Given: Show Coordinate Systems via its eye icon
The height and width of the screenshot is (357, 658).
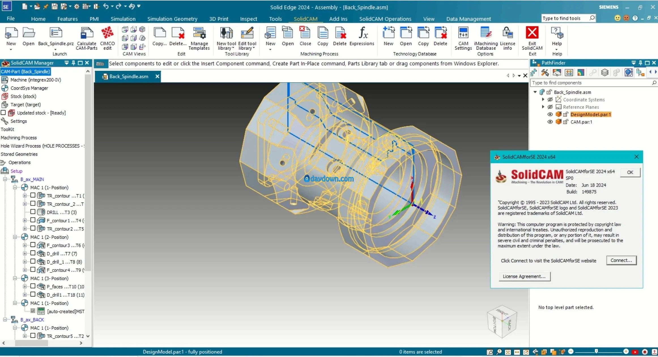Looking at the screenshot, I should (550, 100).
